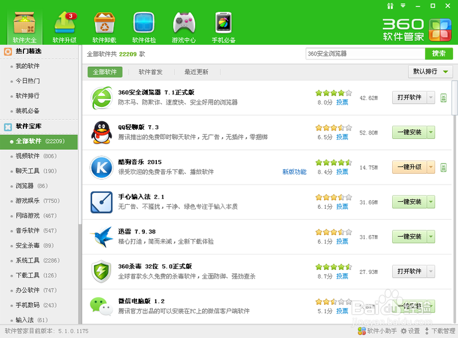Image resolution: width=458 pixels, height=338 pixels.
Task: Click the 微信电脑版 chat bubble icon
Action: click(x=101, y=306)
